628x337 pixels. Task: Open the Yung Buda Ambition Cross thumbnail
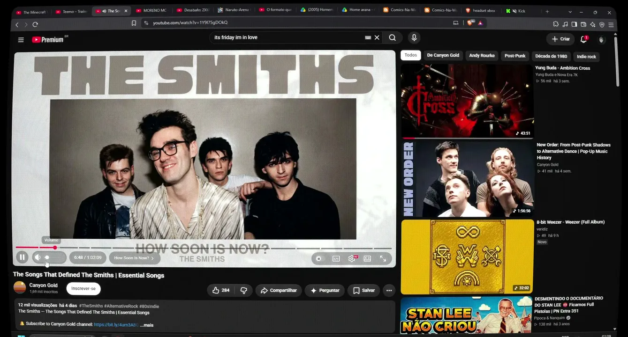tap(468, 101)
